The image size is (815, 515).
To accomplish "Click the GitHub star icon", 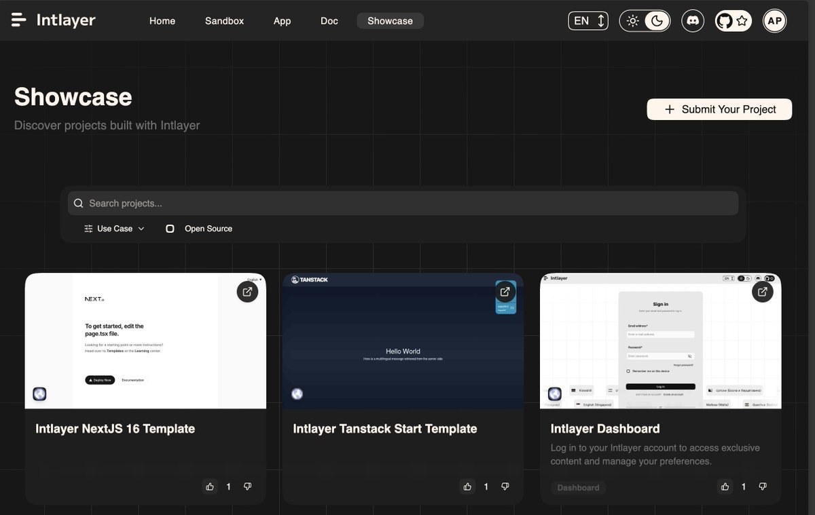I will (742, 21).
